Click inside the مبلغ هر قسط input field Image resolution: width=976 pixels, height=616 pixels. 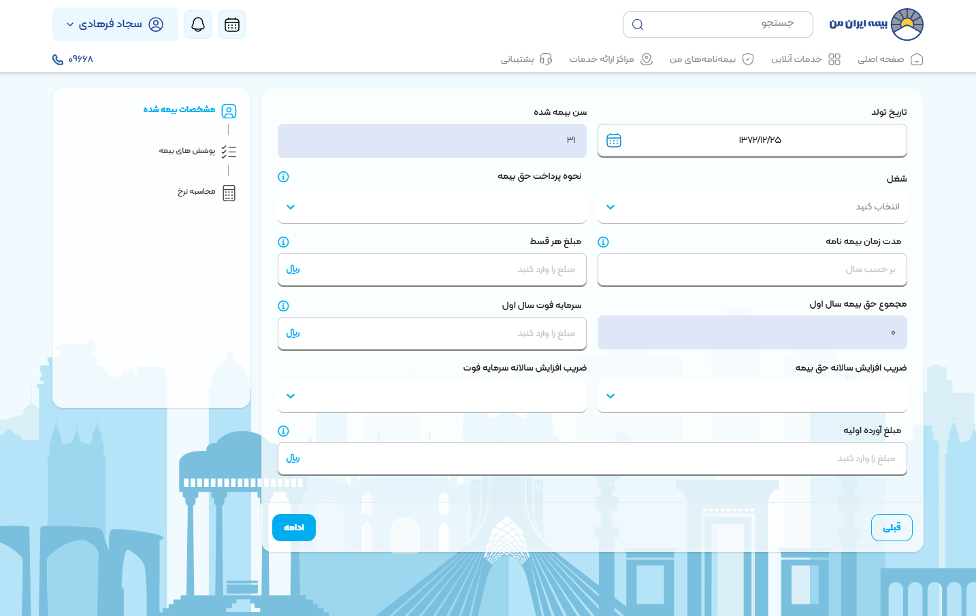pyautogui.click(x=432, y=269)
